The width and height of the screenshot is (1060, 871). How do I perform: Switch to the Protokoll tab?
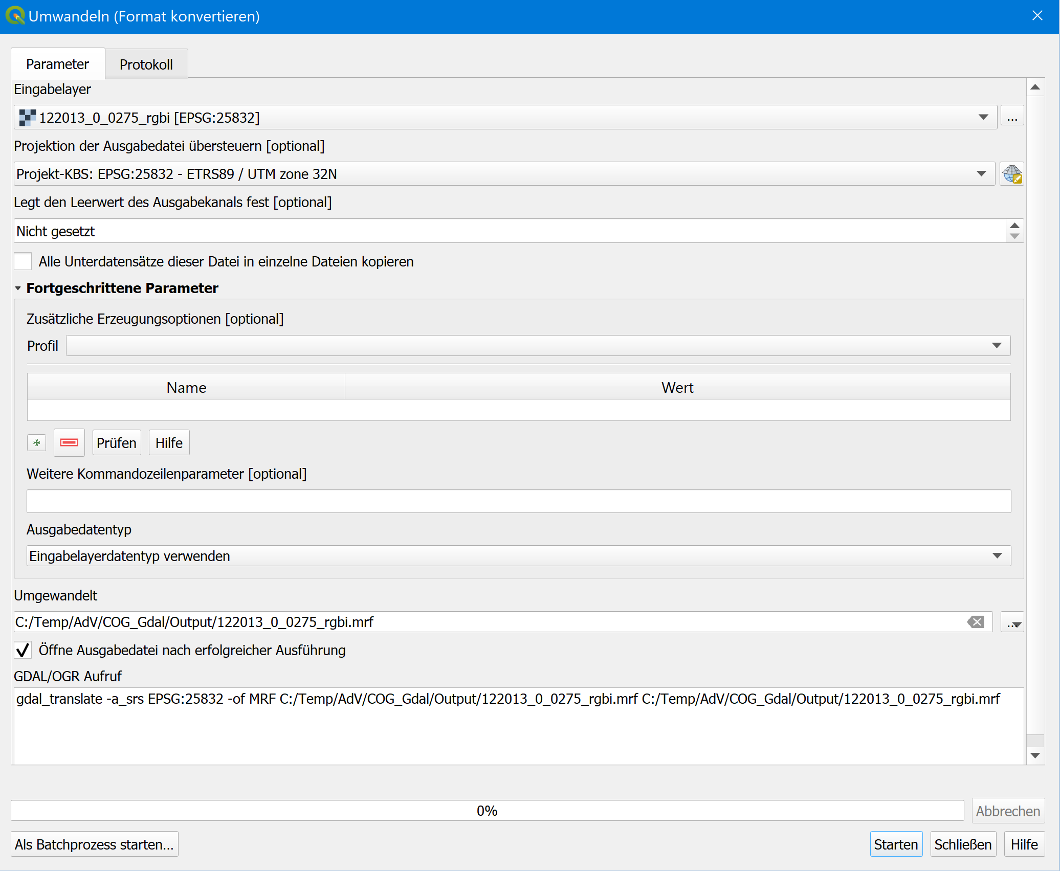click(146, 64)
